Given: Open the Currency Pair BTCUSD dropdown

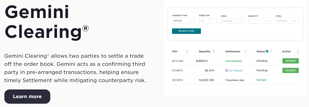Looking at the screenshot, I should 183,21.
